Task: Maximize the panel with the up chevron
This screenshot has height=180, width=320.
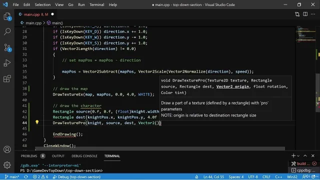Action: point(305,155)
